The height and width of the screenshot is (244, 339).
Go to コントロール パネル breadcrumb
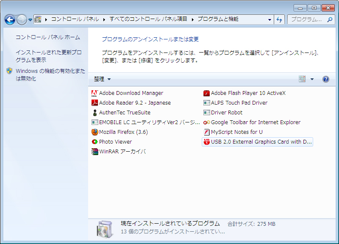[x=75, y=19]
